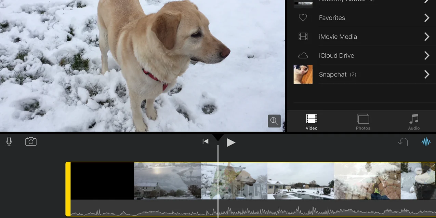
Task: Open the camera capture icon
Action: [31, 141]
